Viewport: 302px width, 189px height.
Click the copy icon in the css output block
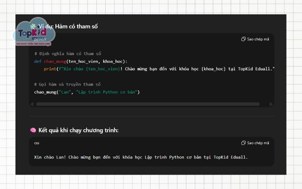coord(243,143)
